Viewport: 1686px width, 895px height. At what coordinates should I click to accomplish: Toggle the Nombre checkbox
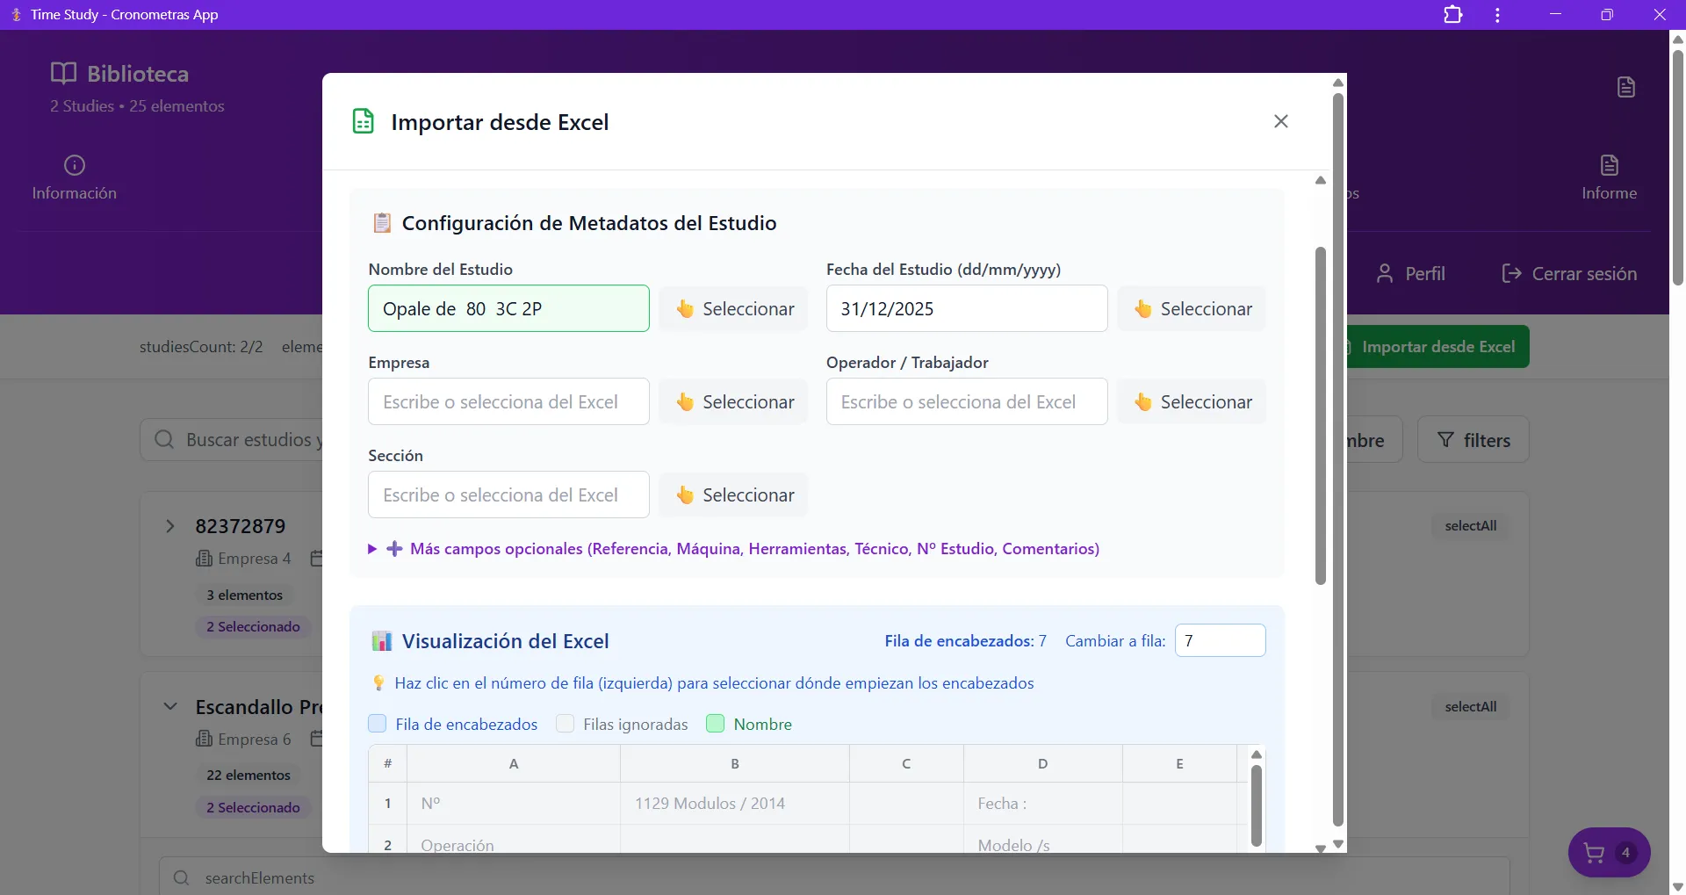coord(714,724)
